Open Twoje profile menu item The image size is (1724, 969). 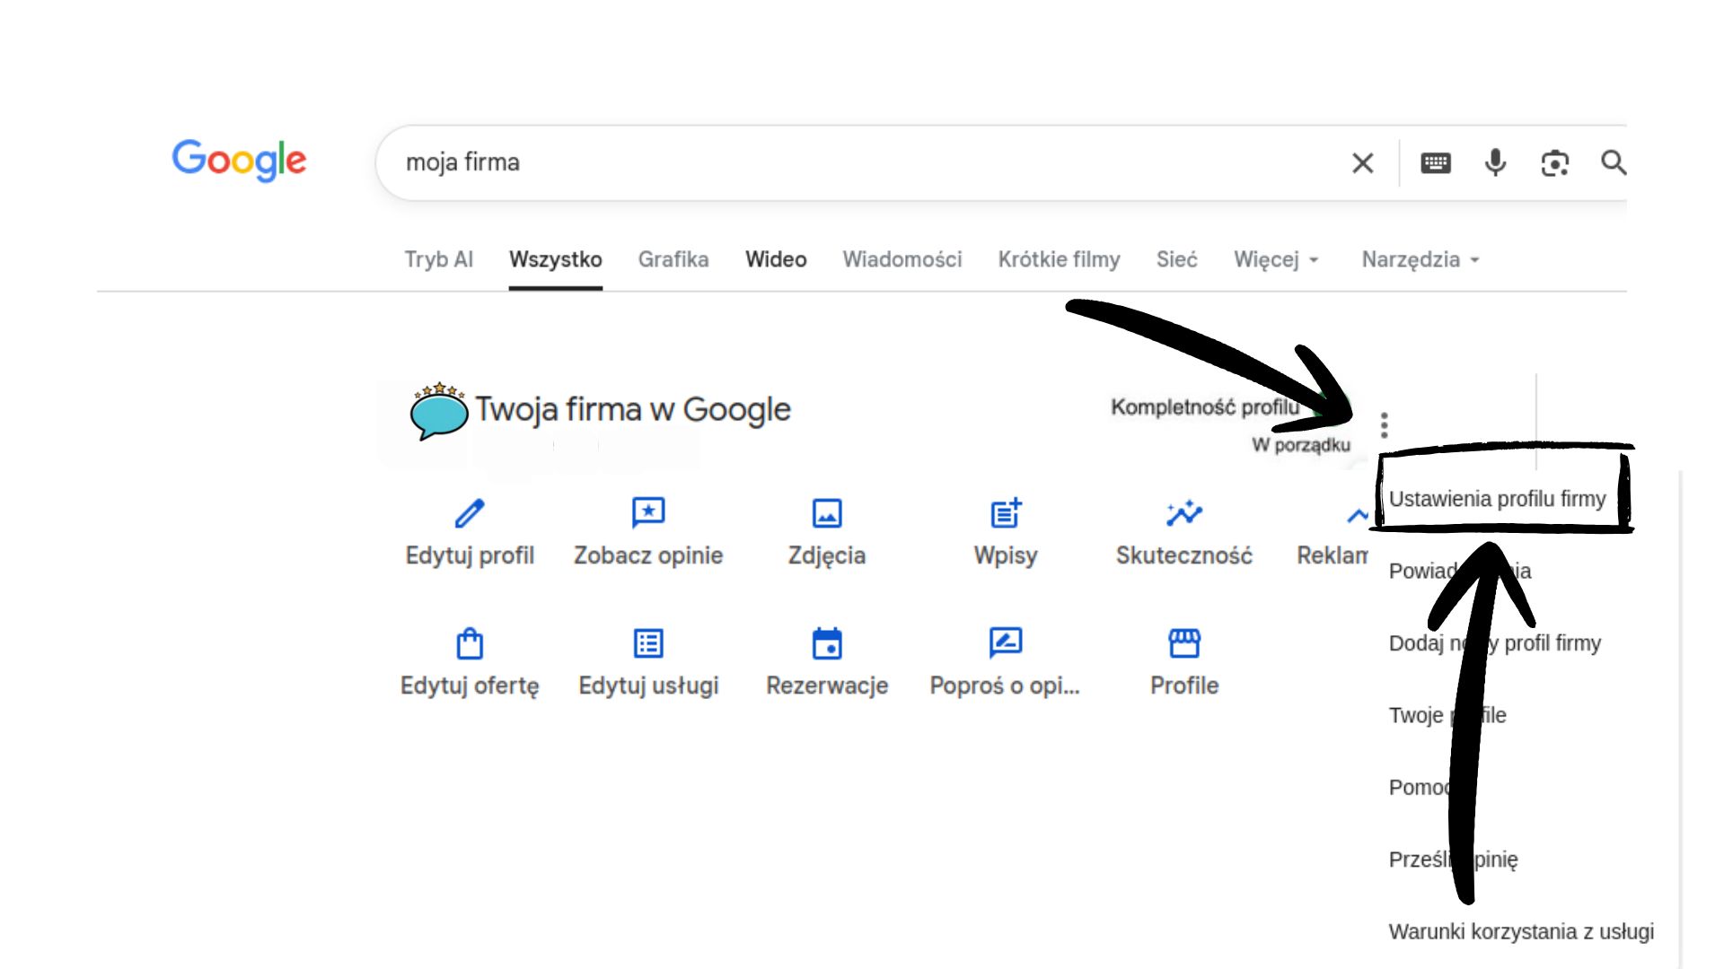click(1447, 715)
